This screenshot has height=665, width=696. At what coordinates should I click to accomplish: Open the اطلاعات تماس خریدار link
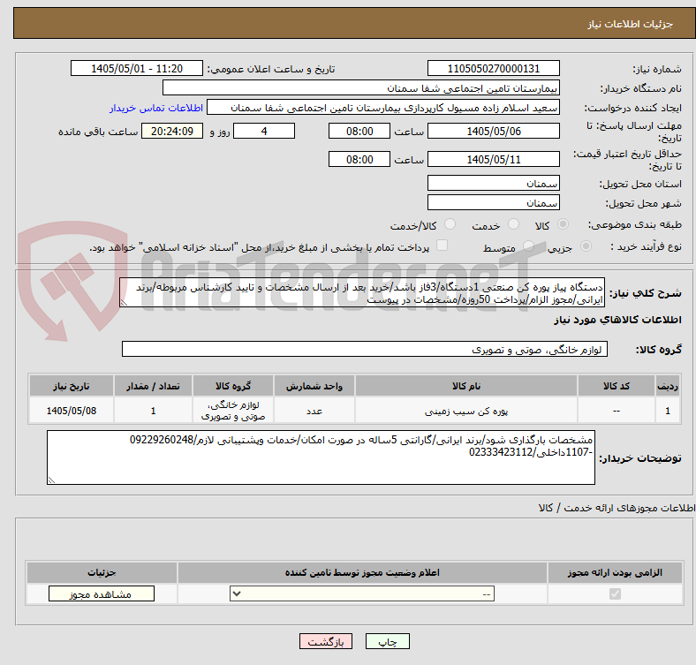click(156, 108)
